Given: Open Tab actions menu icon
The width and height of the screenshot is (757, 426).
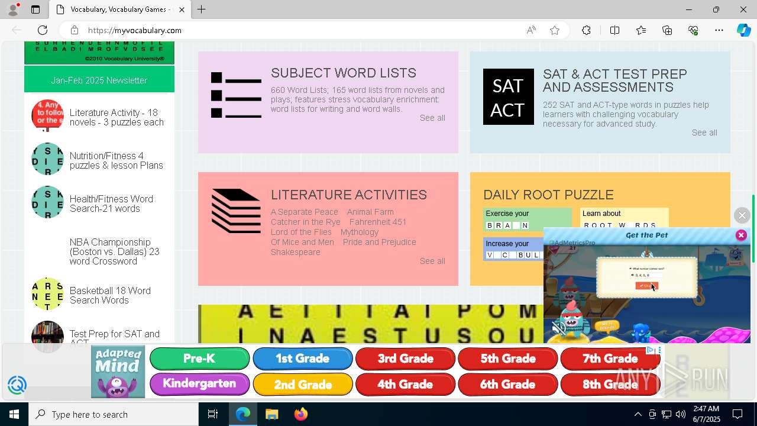Looking at the screenshot, I should [35, 9].
